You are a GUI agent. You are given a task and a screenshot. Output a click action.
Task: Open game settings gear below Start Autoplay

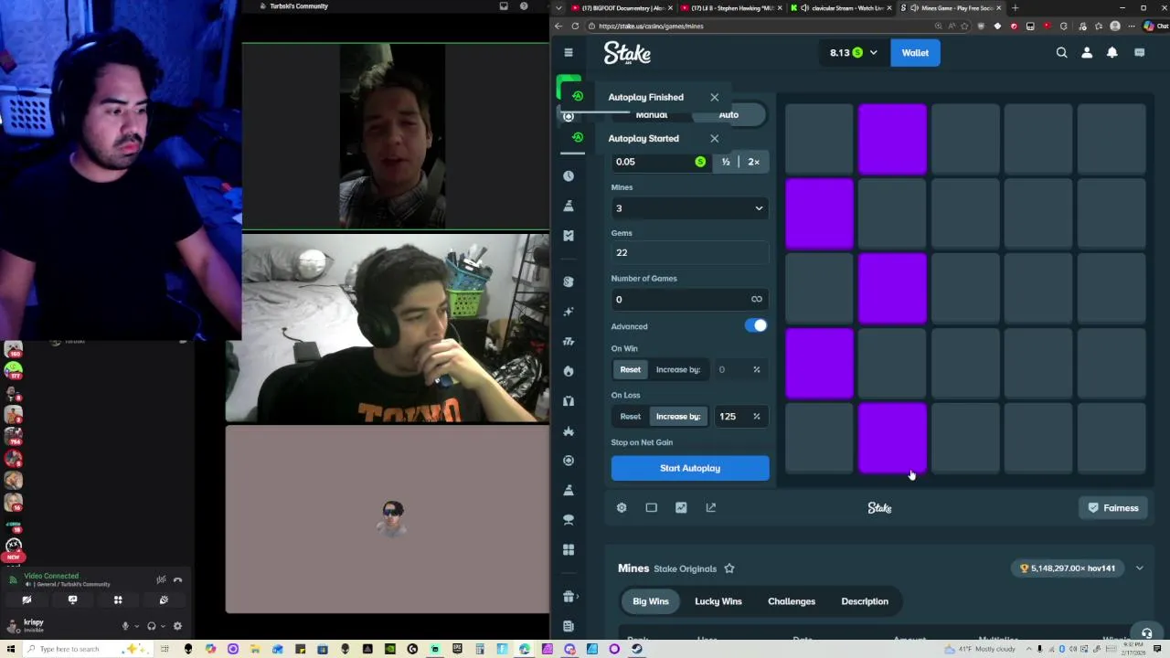point(622,507)
